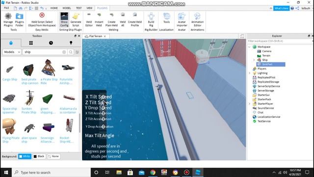Select None background option
This screenshot has height=177, width=314.
(53, 156)
